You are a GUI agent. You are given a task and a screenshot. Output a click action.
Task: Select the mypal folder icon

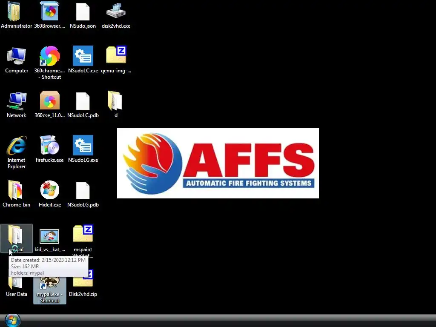[16, 235]
